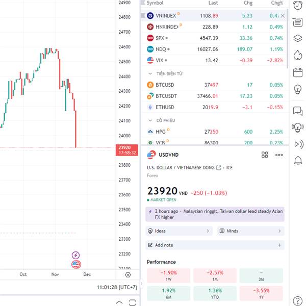Select BTCUSD in the watchlist
This screenshot has height=306, width=306.
point(215,85)
